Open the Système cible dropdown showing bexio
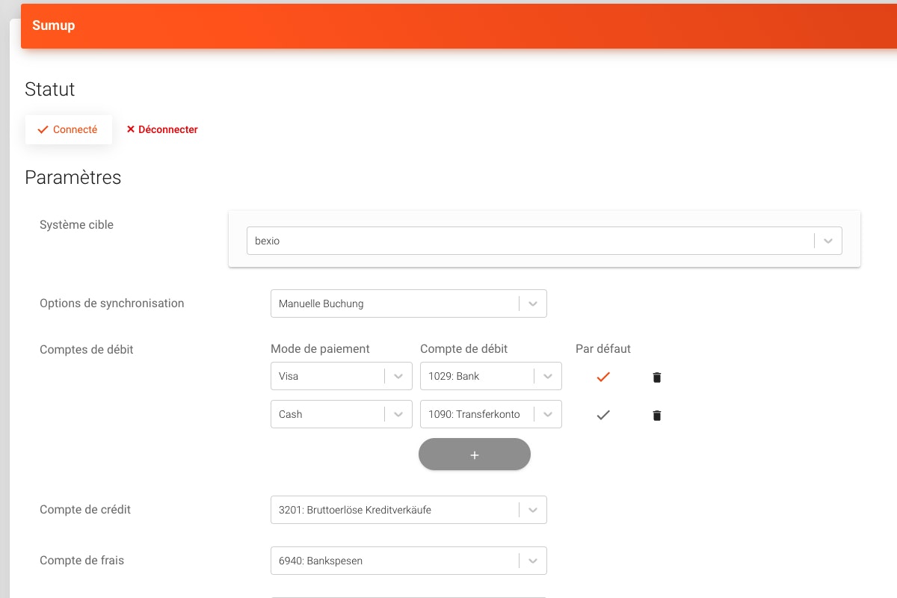The width and height of the screenshot is (897, 598). tap(827, 240)
